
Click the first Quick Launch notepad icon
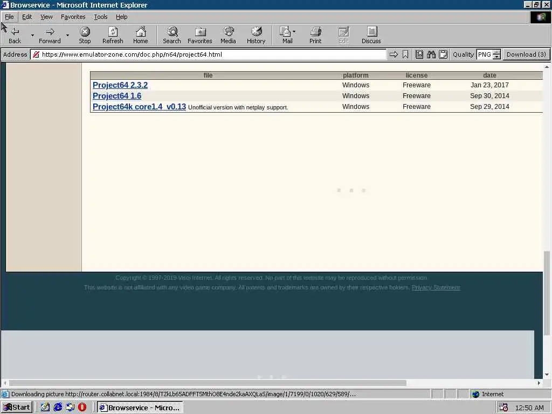pyautogui.click(x=45, y=408)
